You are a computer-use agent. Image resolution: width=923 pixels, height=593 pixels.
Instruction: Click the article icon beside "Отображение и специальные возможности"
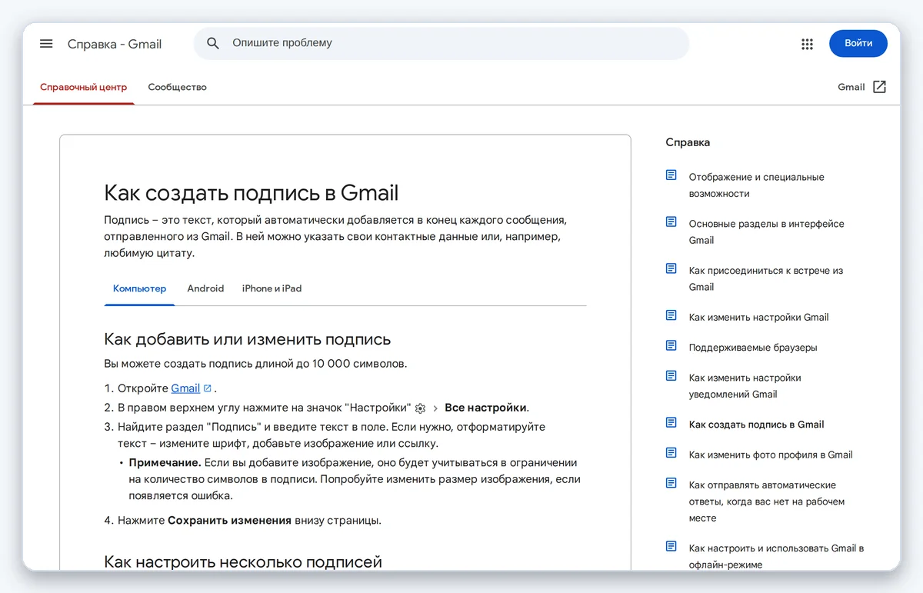click(671, 175)
